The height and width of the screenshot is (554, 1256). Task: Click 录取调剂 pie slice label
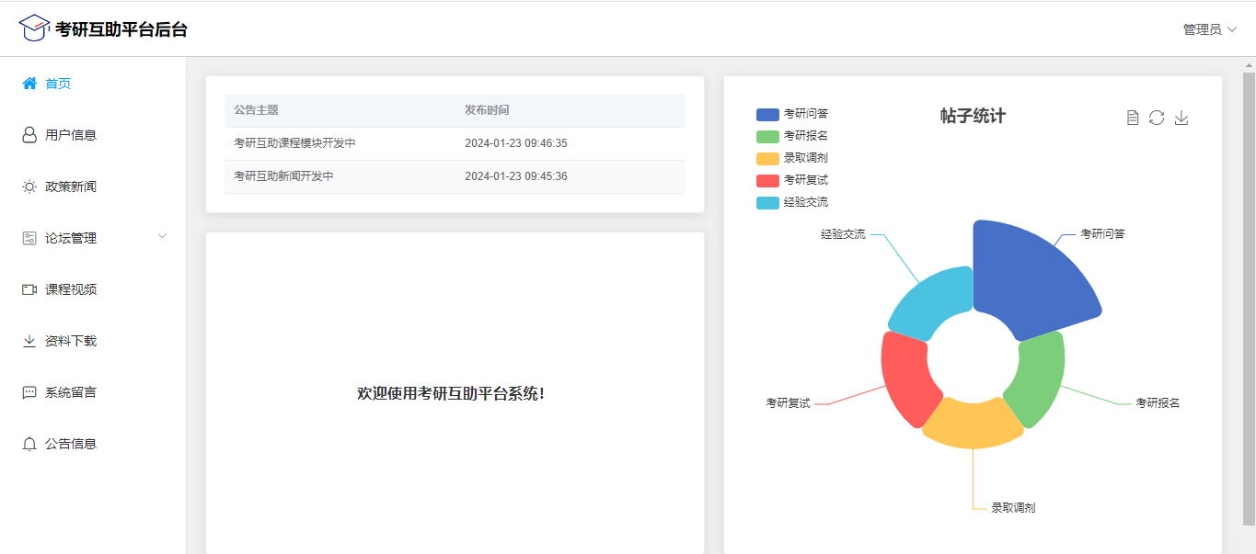pyautogui.click(x=1013, y=507)
